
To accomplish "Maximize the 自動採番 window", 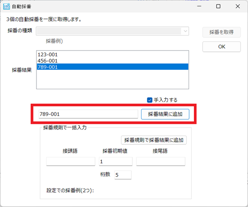I will point(218,6).
